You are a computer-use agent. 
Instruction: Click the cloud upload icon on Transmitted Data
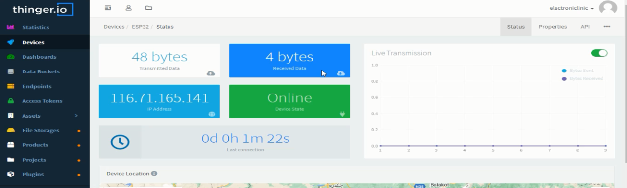[x=211, y=73]
